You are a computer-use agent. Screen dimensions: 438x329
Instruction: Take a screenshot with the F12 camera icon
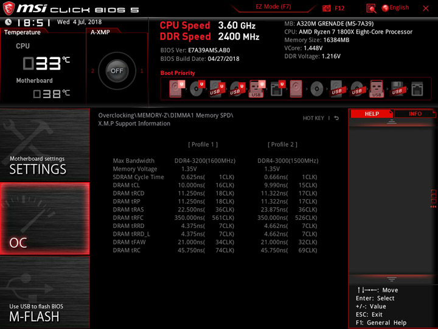tap(327, 9)
